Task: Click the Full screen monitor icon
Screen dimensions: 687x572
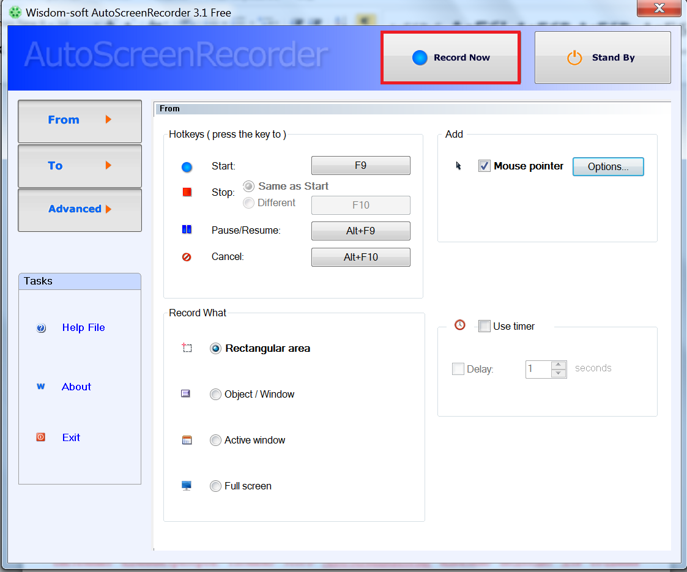Action: (x=187, y=486)
